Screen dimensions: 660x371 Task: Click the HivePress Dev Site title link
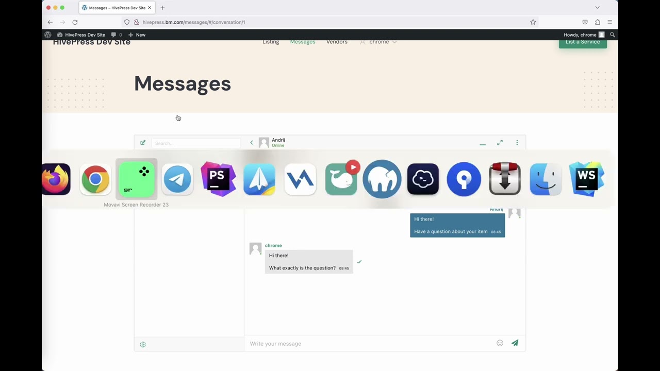pyautogui.click(x=92, y=42)
